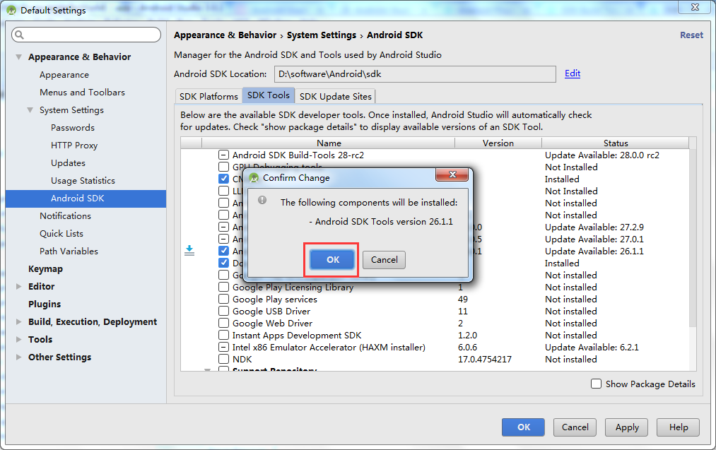Open Help from the settings dialog
The height and width of the screenshot is (450, 716).
tap(679, 427)
